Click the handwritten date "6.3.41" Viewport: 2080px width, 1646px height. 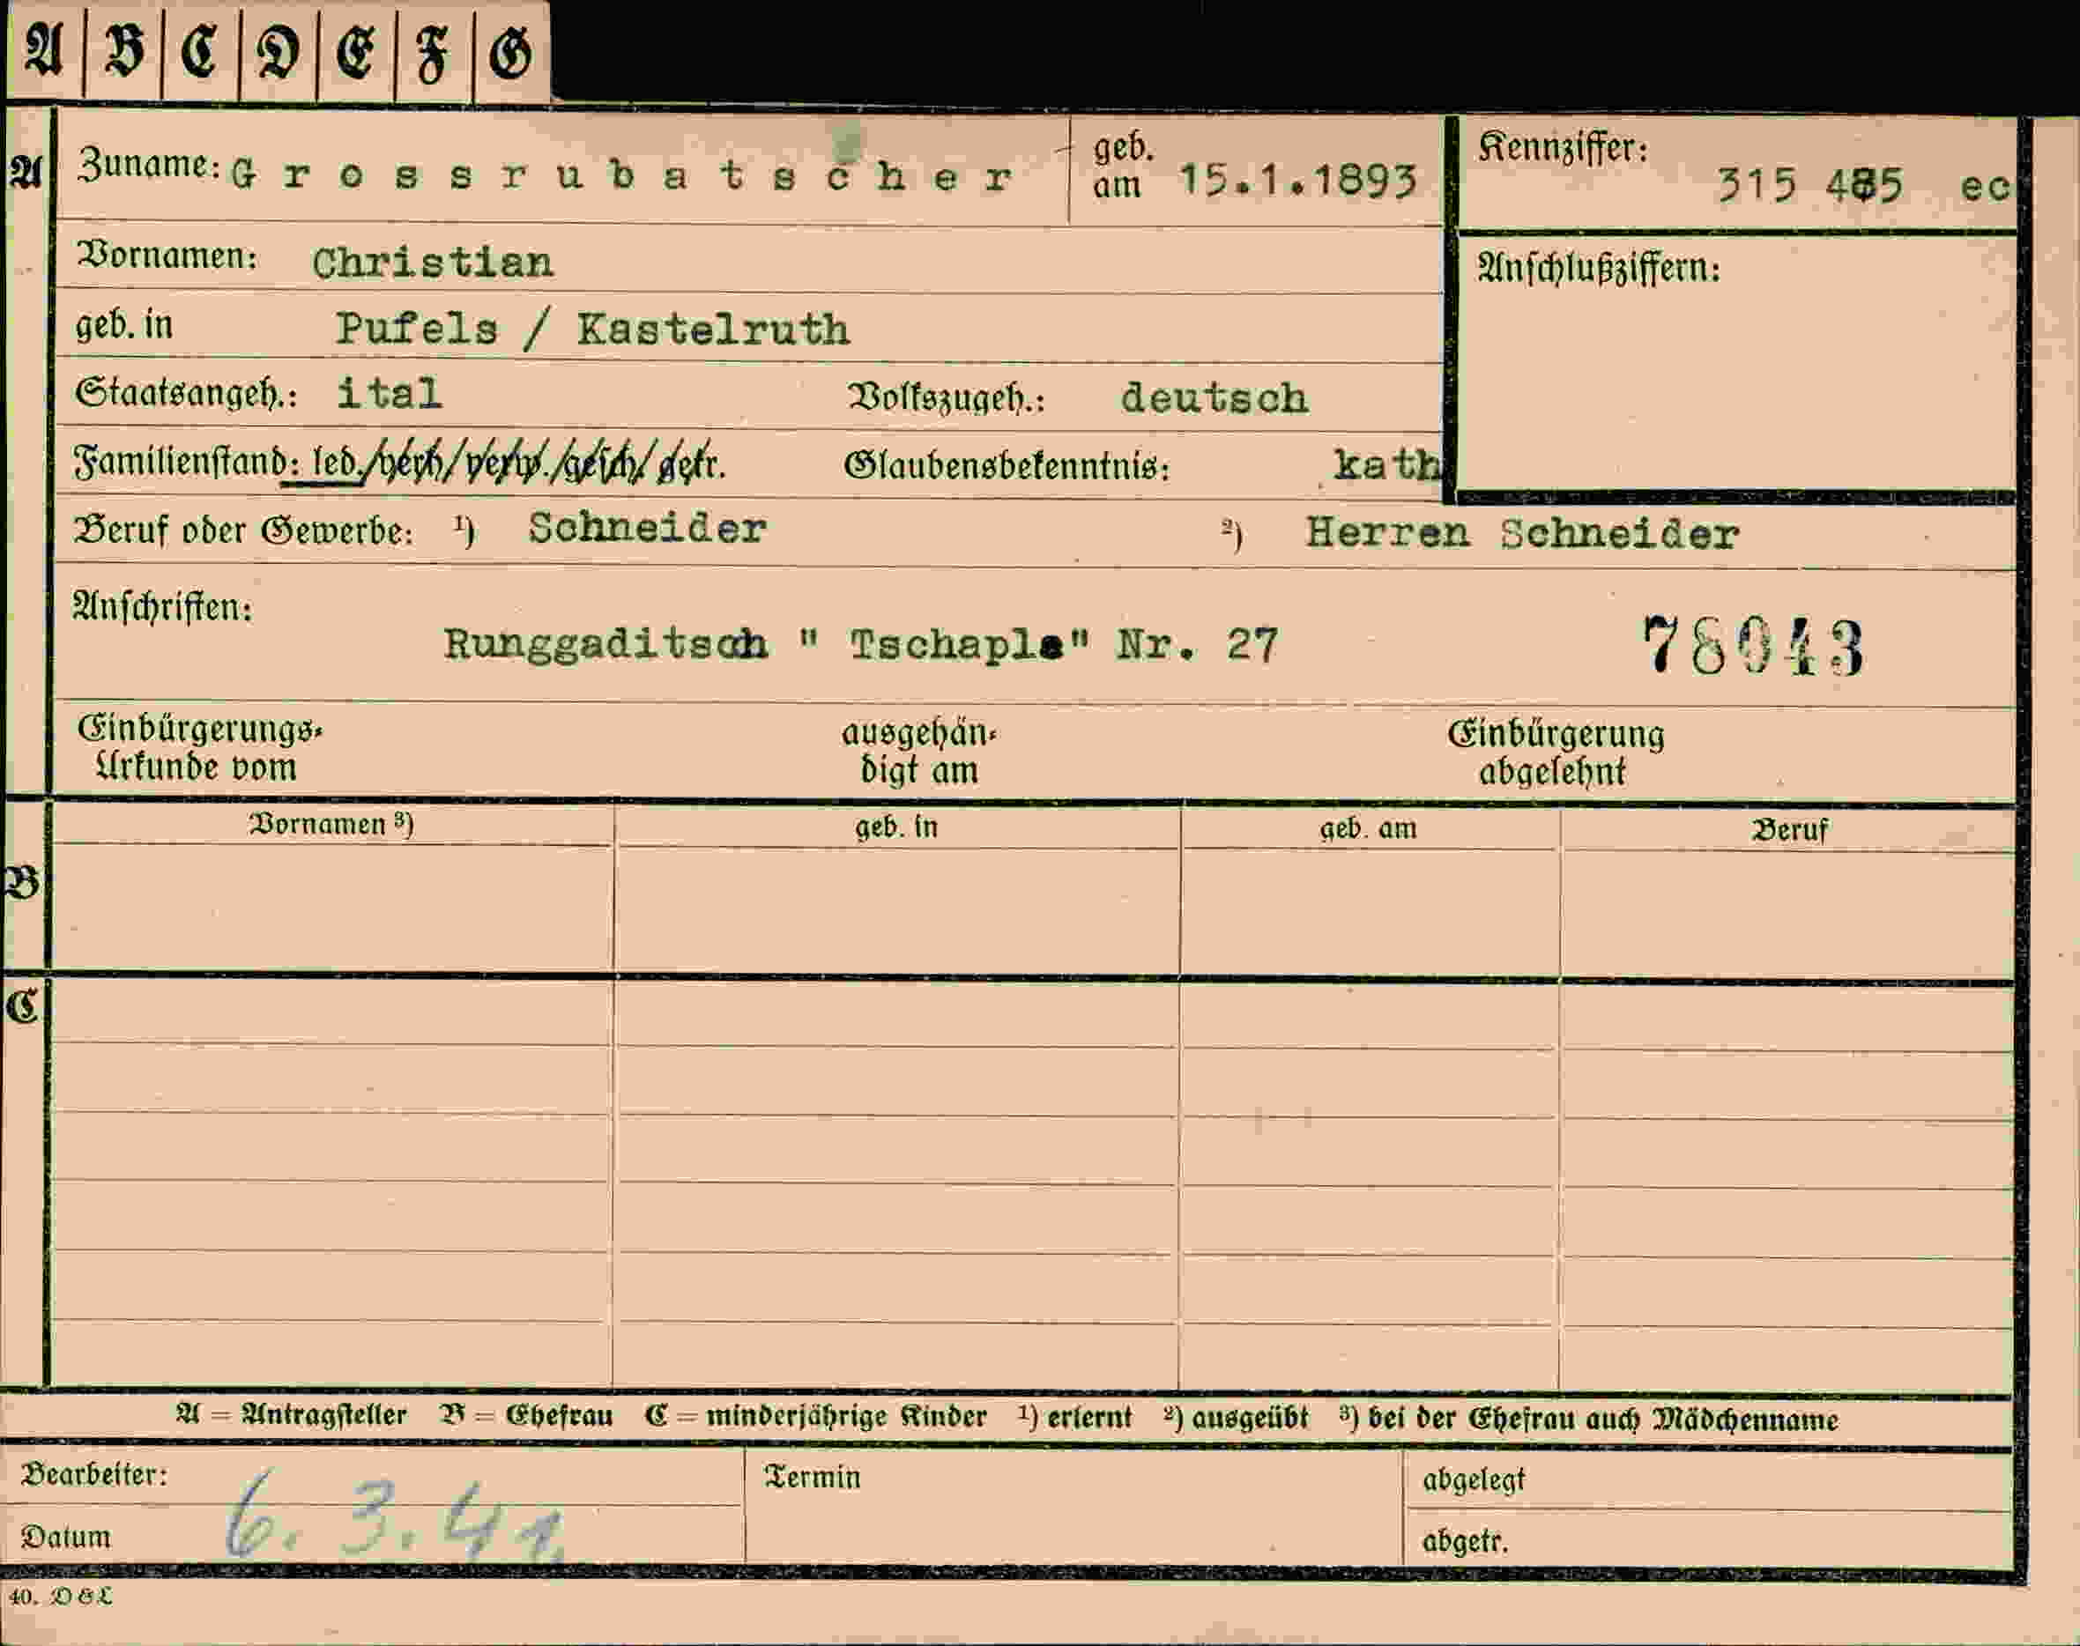[x=395, y=1519]
